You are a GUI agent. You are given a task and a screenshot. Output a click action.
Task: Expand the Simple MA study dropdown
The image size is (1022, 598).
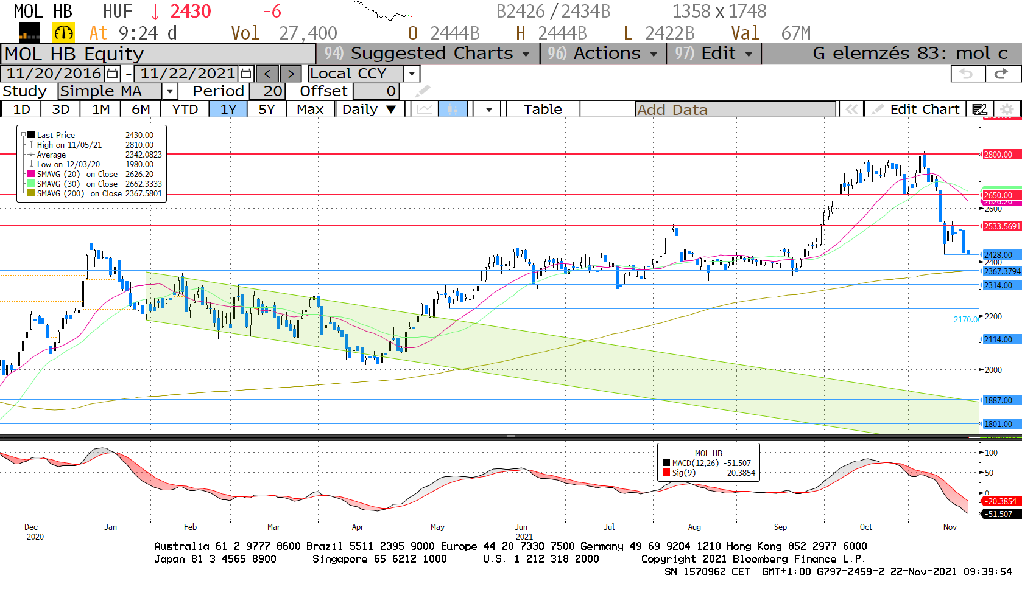(x=170, y=91)
